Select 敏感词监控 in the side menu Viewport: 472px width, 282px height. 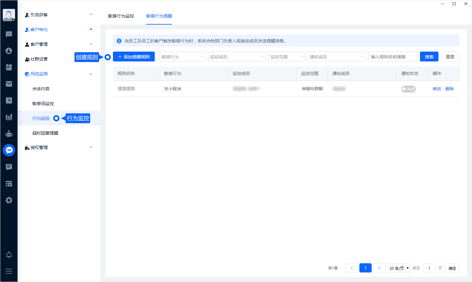[43, 104]
